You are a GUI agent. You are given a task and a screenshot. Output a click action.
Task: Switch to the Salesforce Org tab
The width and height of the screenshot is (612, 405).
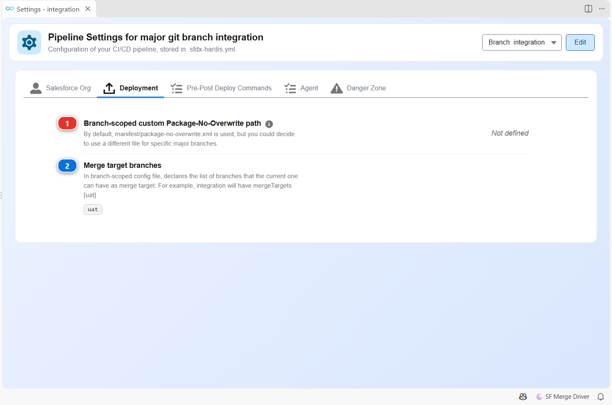pos(60,88)
